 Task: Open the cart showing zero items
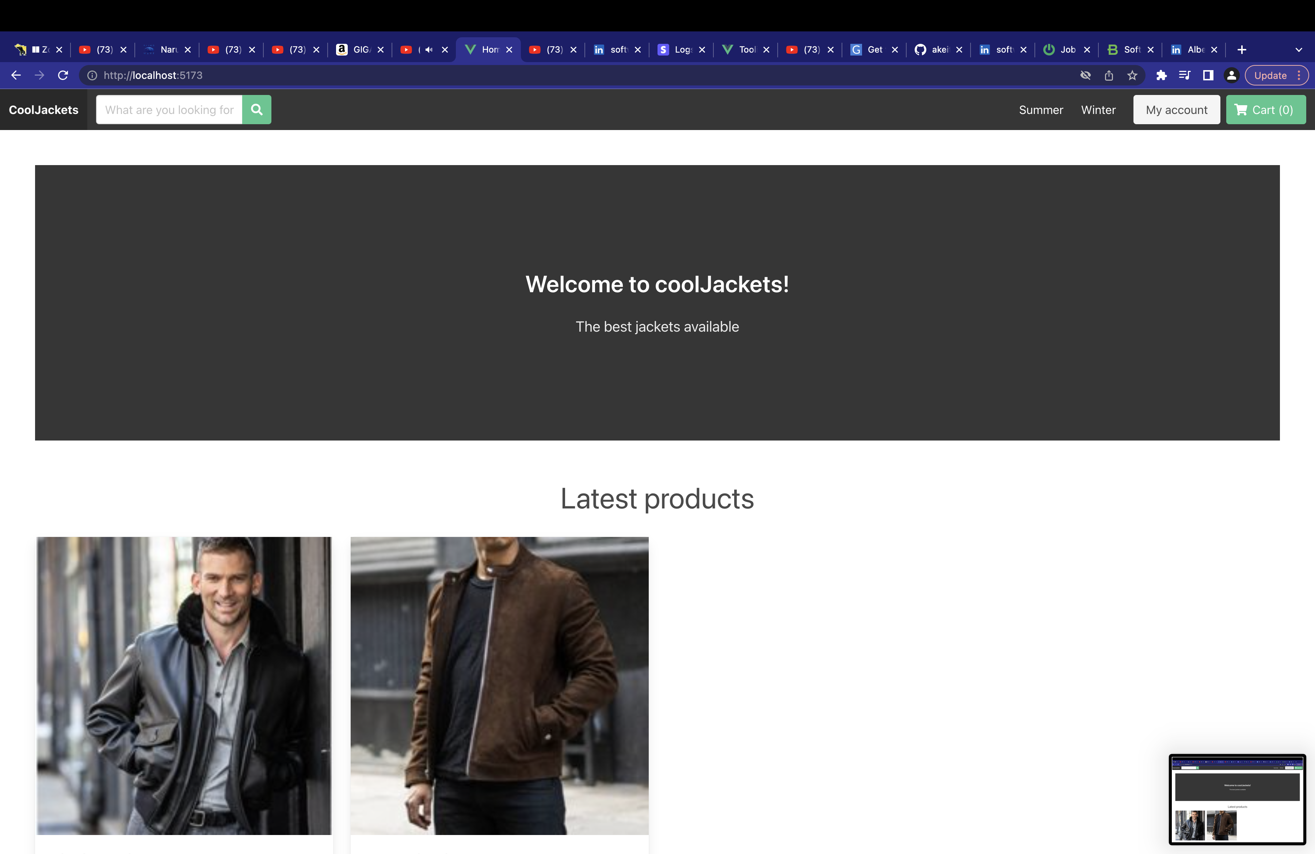(x=1265, y=109)
